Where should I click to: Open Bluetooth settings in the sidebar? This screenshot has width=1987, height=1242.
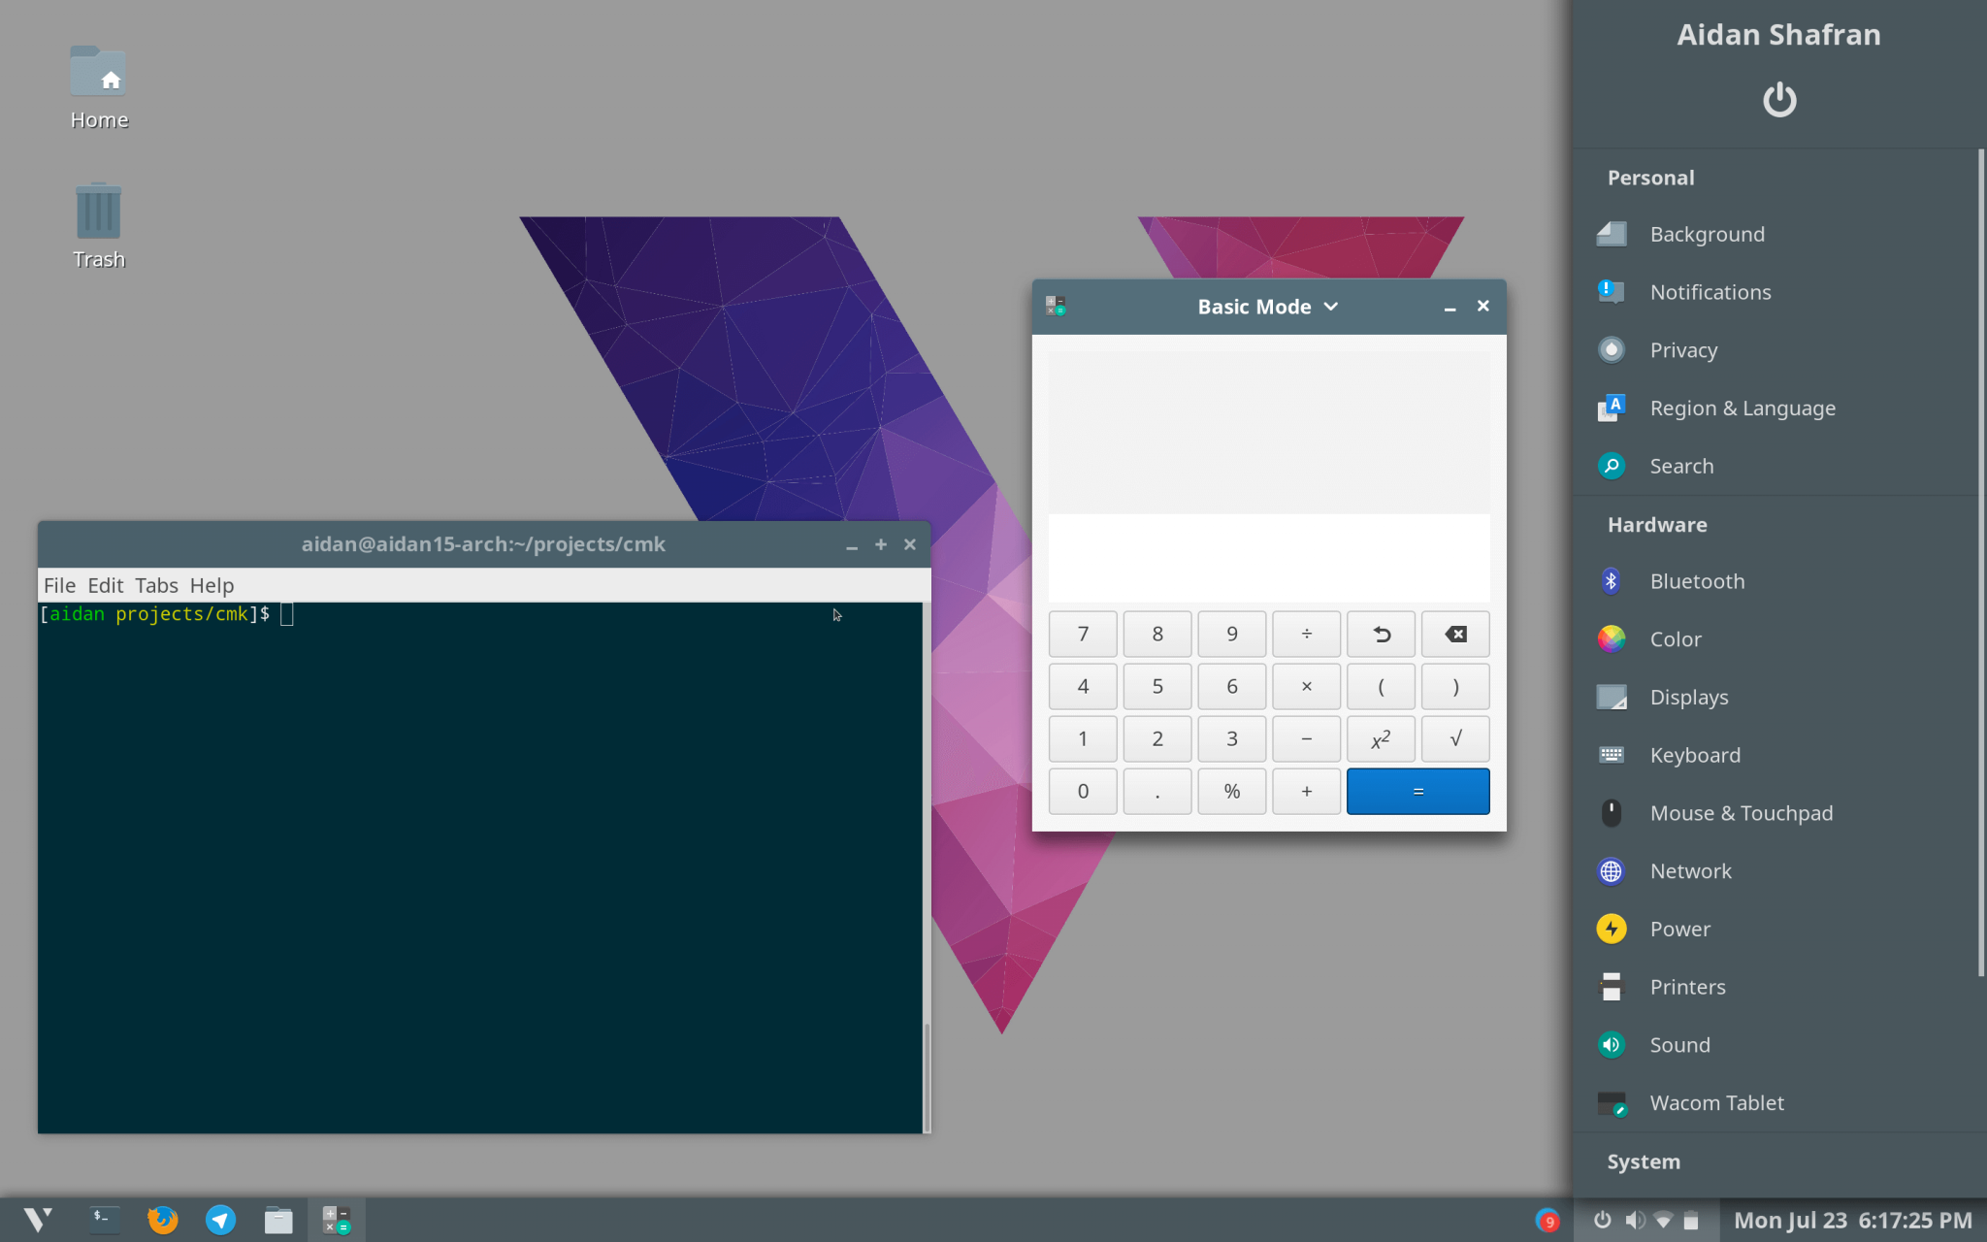tap(1698, 580)
